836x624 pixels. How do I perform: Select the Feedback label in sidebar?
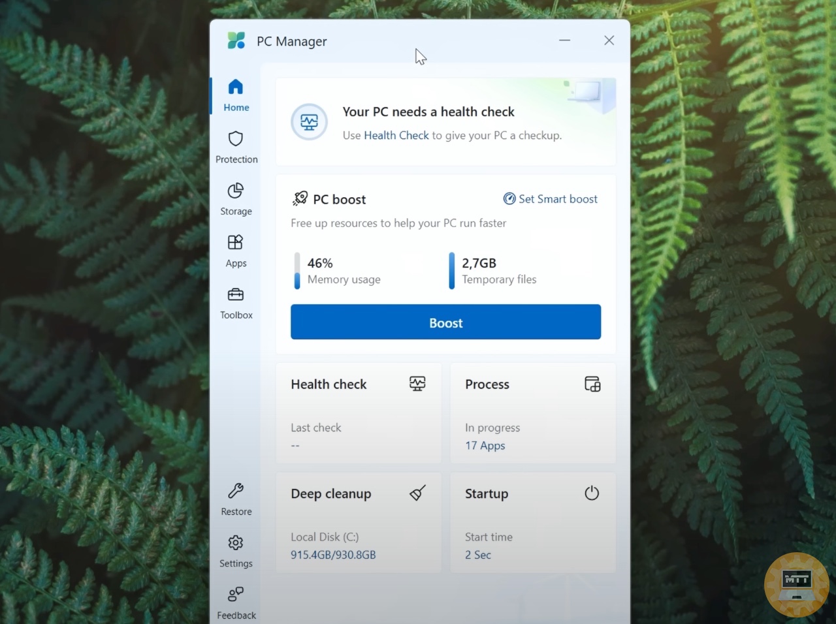click(236, 616)
